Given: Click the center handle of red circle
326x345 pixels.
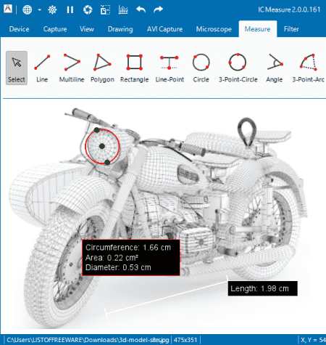Looking at the screenshot, I should 102,146.
